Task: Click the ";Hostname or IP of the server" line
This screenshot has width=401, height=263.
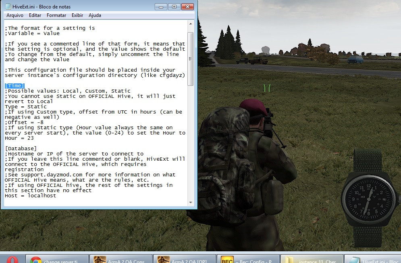Action: point(74,153)
